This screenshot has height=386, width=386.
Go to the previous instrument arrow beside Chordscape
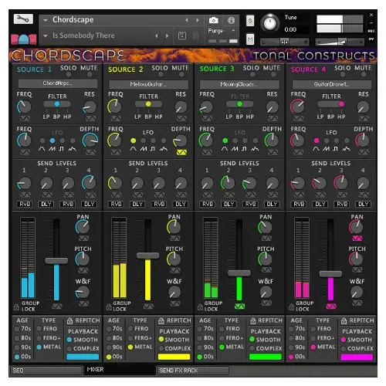pos(187,20)
